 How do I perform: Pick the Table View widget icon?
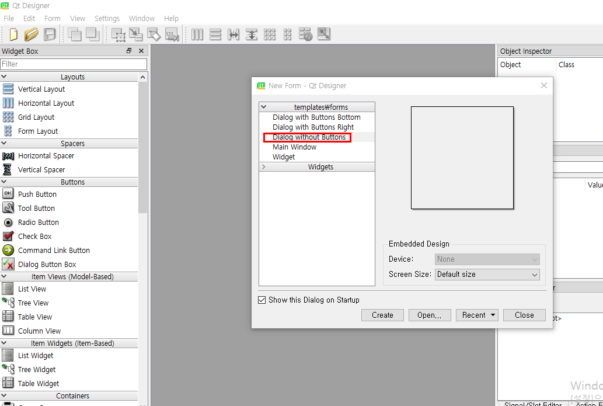coord(8,317)
